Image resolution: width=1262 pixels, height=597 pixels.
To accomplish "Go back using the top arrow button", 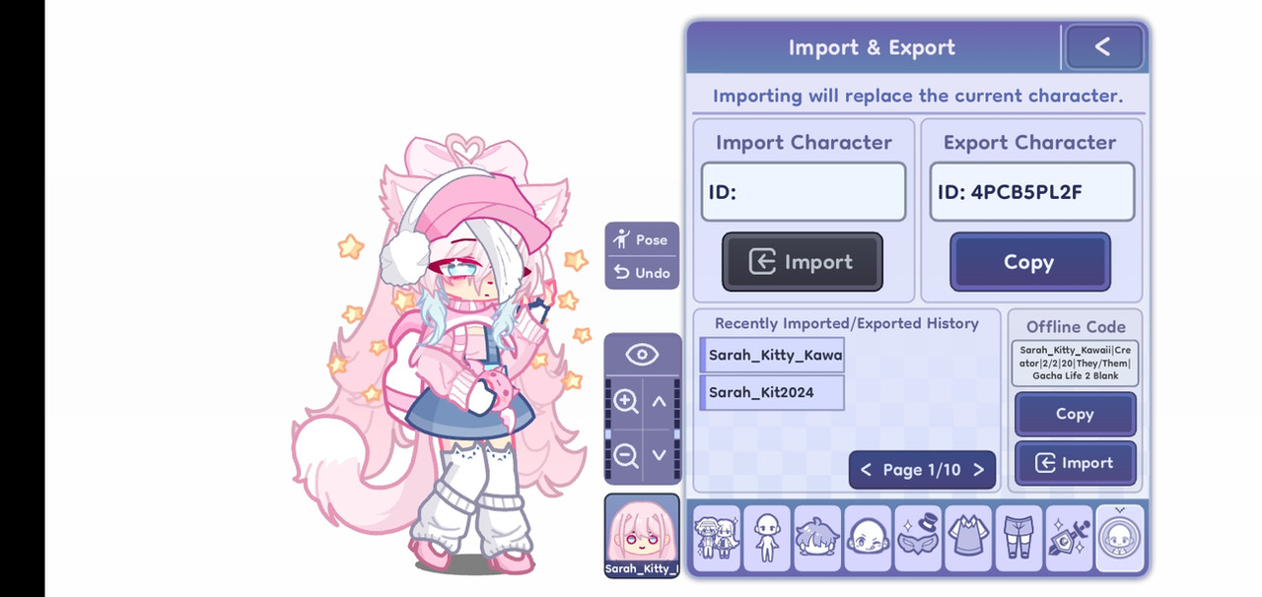I will [x=1103, y=46].
